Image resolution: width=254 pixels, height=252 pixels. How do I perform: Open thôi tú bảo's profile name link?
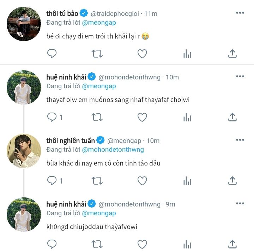(x=62, y=13)
